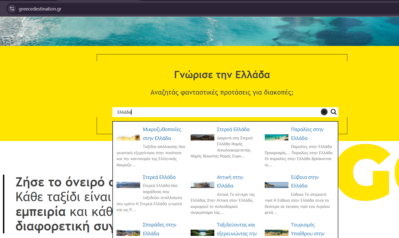Open the Ταξιδεύοντας και εξερευνώντας result
Image resolution: width=399 pixels, height=238 pixels.
(x=237, y=229)
